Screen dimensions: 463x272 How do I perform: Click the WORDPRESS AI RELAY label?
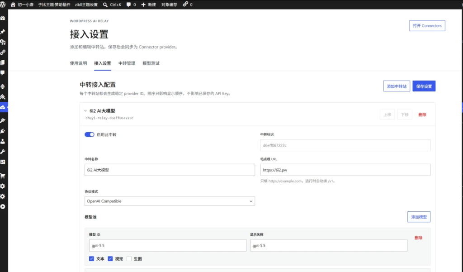(89, 21)
